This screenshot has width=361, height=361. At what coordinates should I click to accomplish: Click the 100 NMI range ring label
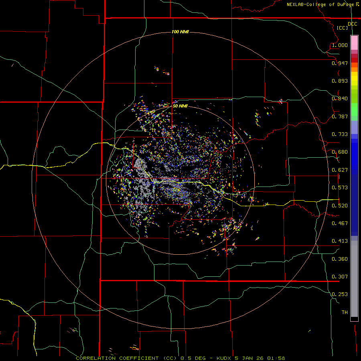(180, 32)
